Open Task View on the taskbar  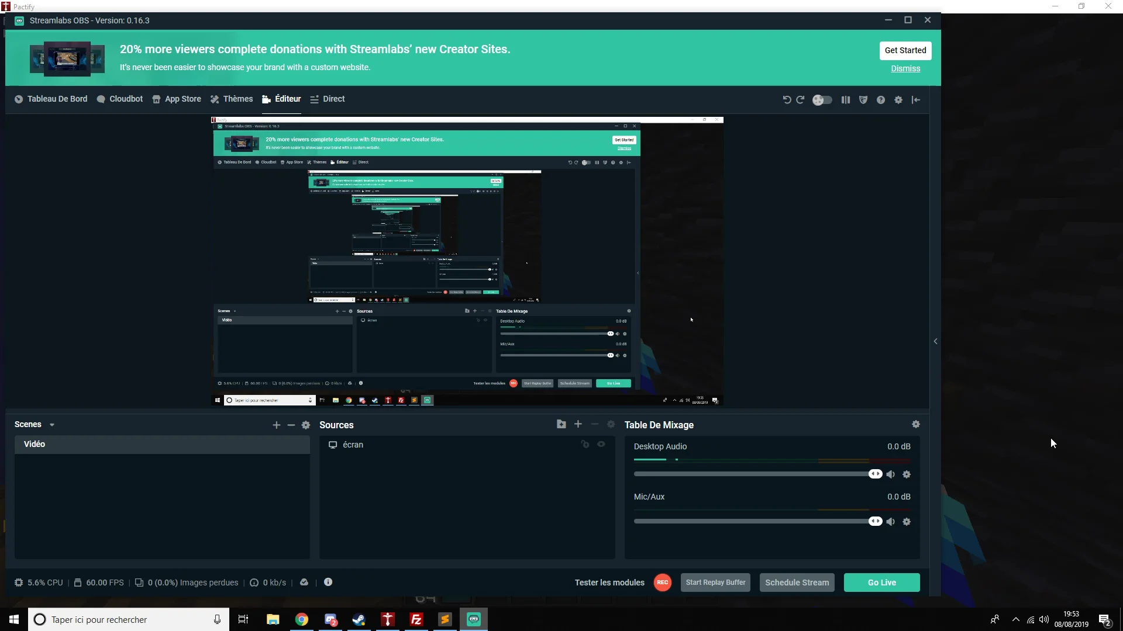243,619
